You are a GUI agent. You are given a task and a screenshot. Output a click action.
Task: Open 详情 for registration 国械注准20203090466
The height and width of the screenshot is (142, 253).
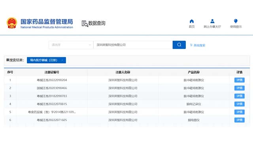pos(240,88)
